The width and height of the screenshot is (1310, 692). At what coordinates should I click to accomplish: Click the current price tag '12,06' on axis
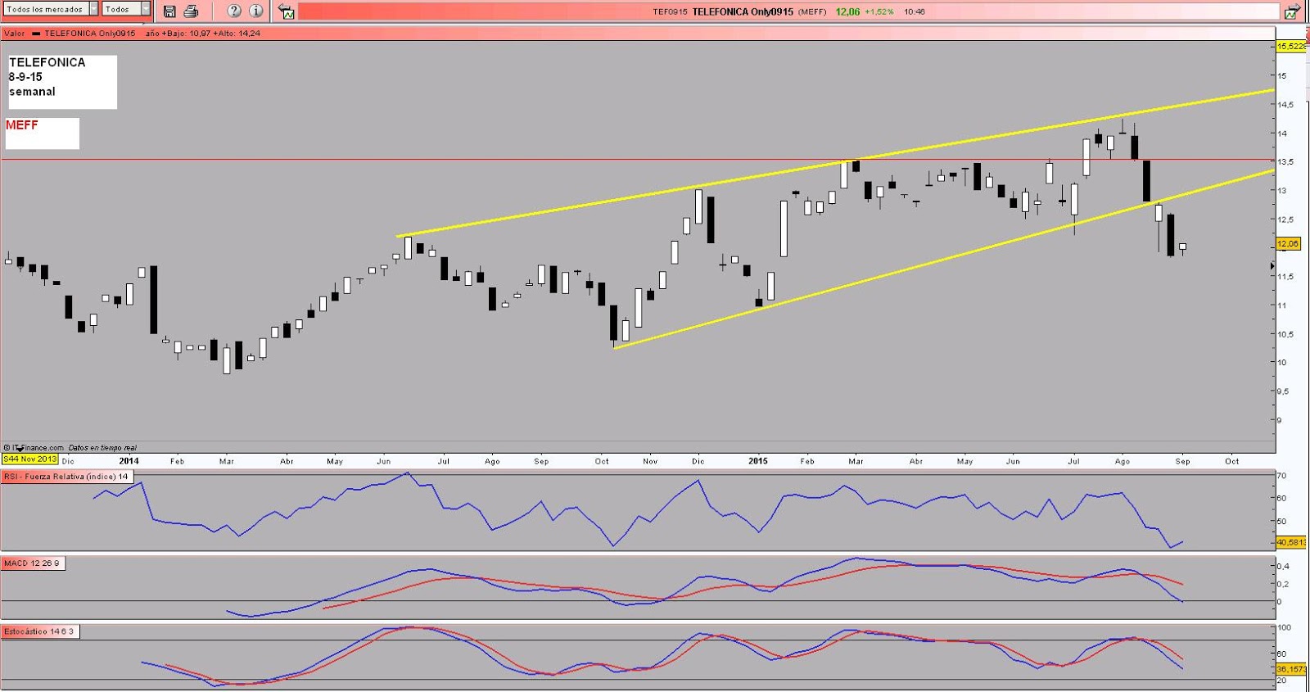1288,244
